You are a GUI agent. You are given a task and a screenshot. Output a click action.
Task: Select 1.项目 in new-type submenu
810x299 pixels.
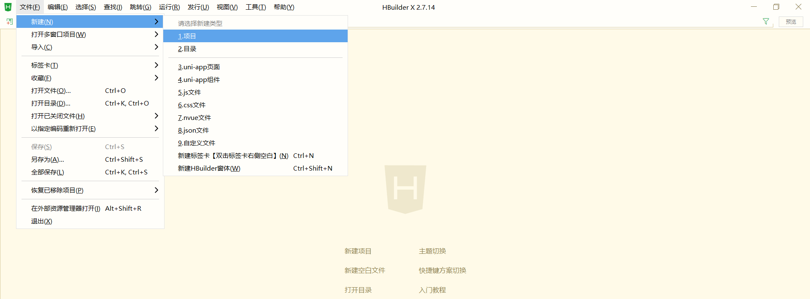(255, 36)
